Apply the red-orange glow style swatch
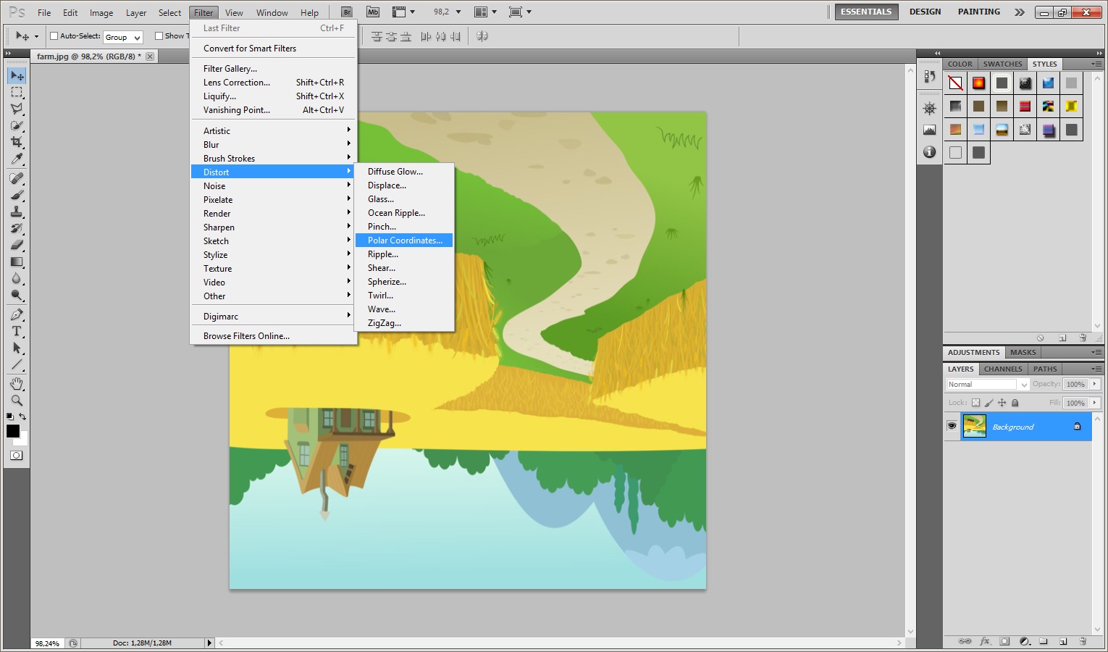 pyautogui.click(x=979, y=83)
